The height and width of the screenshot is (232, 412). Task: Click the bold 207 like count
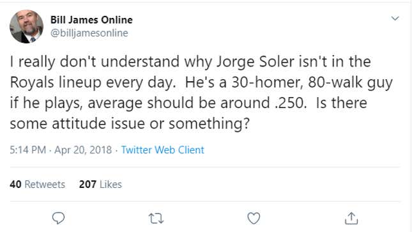[88, 184]
